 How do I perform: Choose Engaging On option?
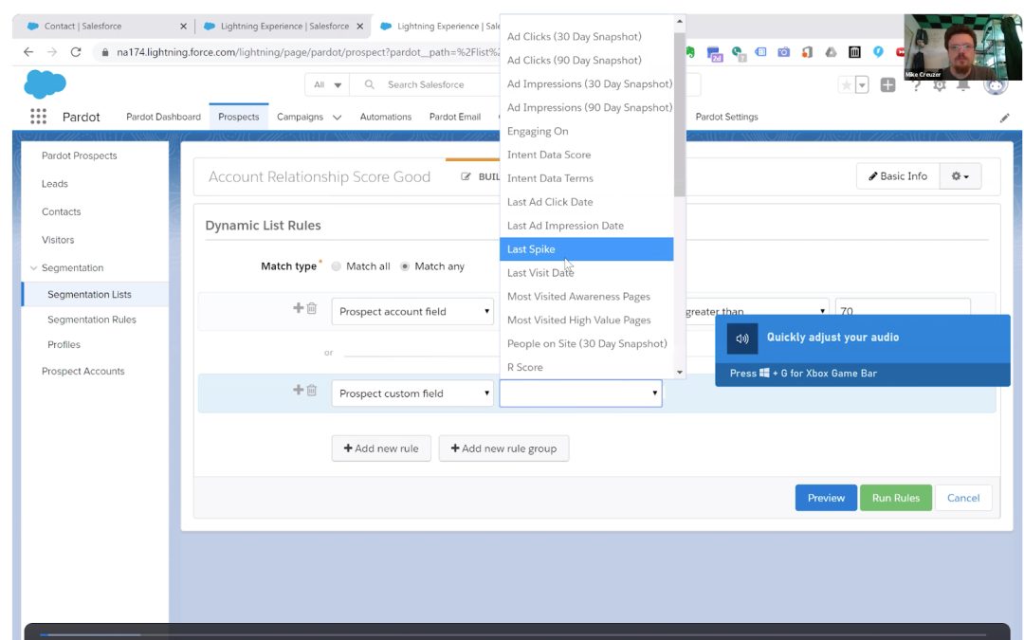(587, 131)
